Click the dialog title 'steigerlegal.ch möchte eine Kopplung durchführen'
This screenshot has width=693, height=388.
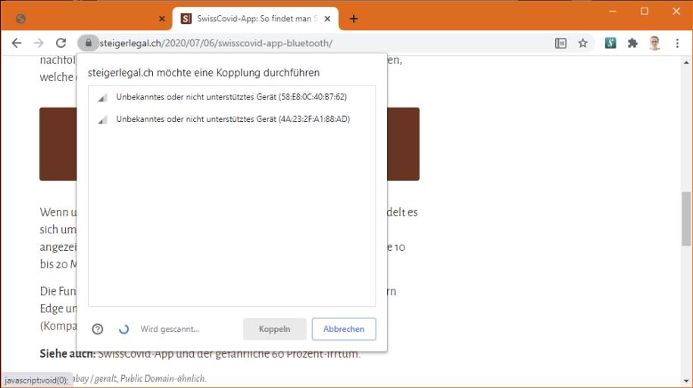pos(204,73)
